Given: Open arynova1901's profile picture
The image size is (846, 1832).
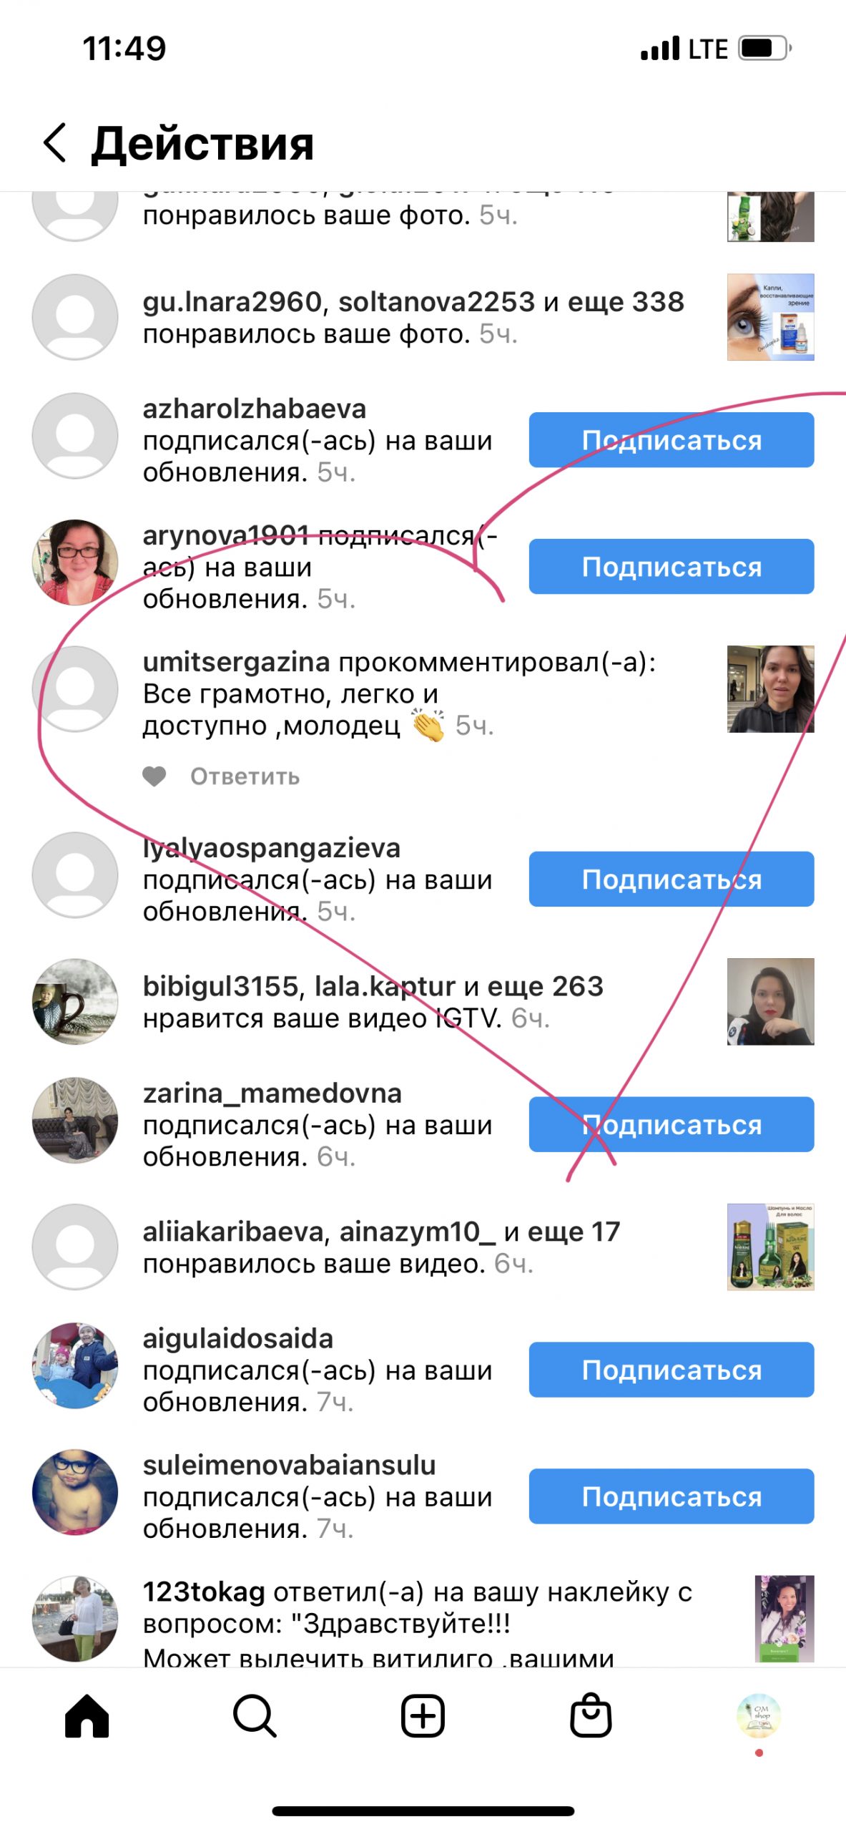Looking at the screenshot, I should coord(75,562).
